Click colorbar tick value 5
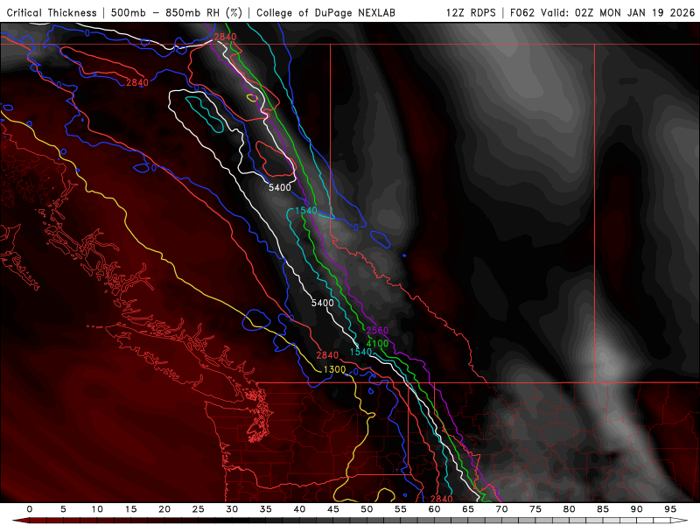The width and height of the screenshot is (700, 525). tap(63, 509)
